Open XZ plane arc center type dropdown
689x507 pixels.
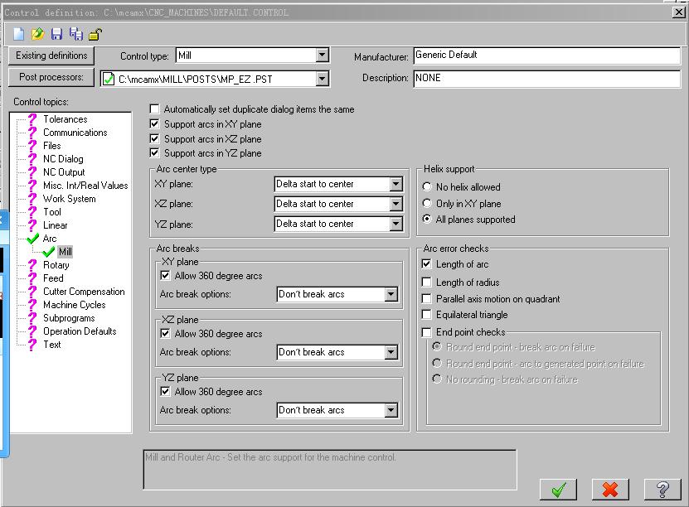[396, 204]
